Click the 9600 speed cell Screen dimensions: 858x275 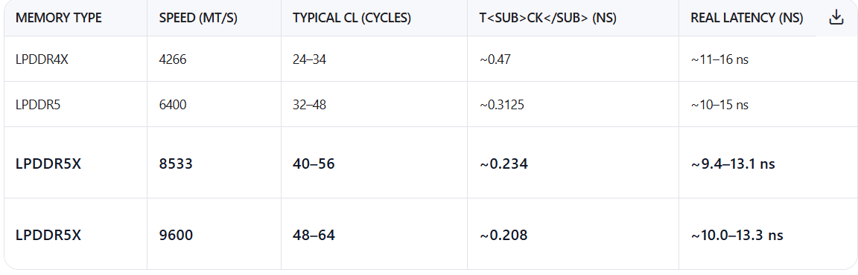click(176, 235)
